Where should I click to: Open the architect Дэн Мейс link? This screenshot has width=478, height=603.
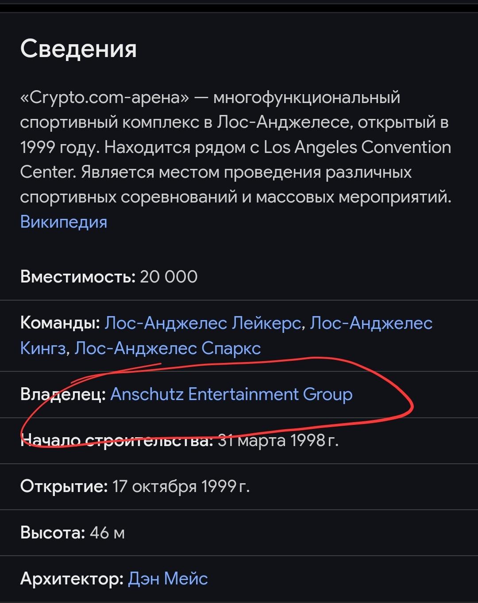[x=168, y=578]
